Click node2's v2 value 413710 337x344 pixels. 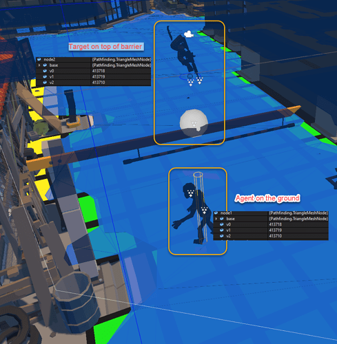tap(99, 83)
